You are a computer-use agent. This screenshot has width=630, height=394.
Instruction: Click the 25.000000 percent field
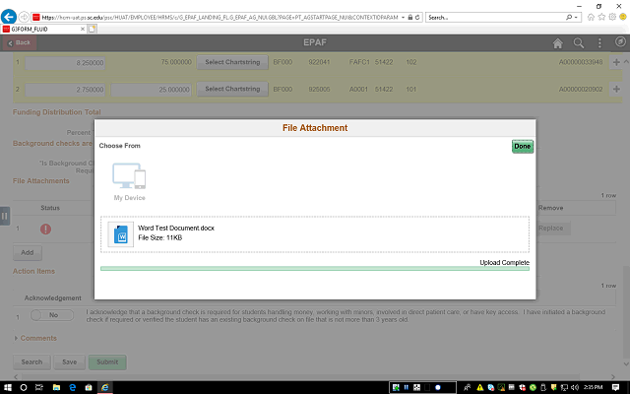click(x=151, y=90)
